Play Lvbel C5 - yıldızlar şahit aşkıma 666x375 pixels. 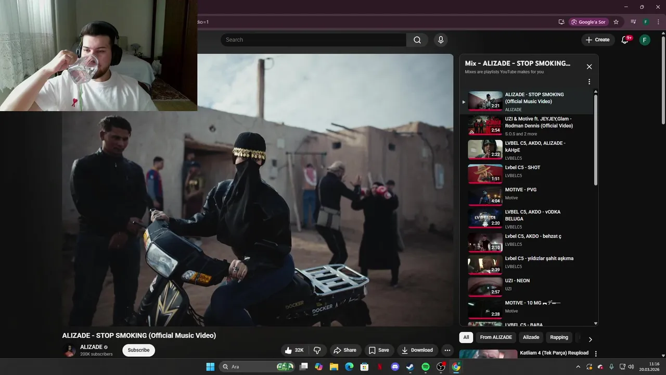[527, 265]
